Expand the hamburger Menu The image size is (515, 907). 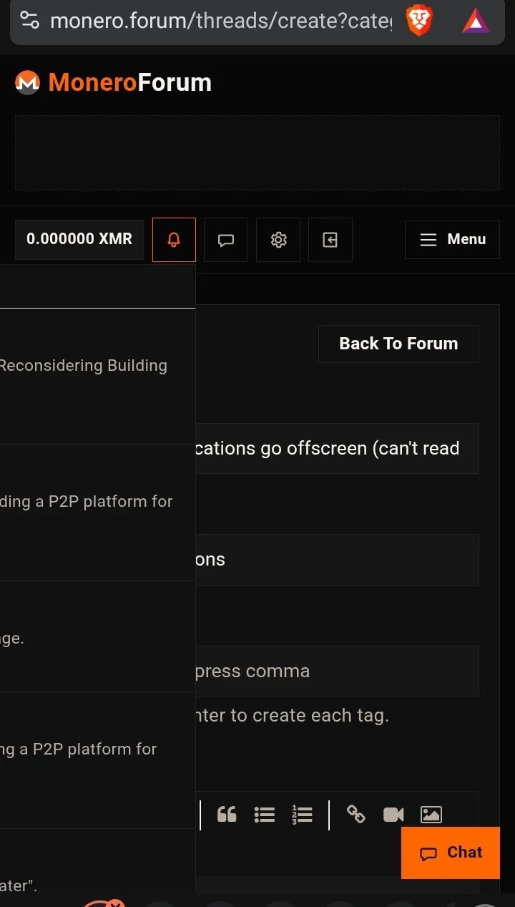tap(452, 240)
